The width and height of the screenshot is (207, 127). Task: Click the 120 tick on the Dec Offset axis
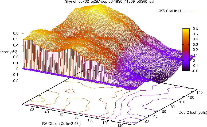(191, 97)
